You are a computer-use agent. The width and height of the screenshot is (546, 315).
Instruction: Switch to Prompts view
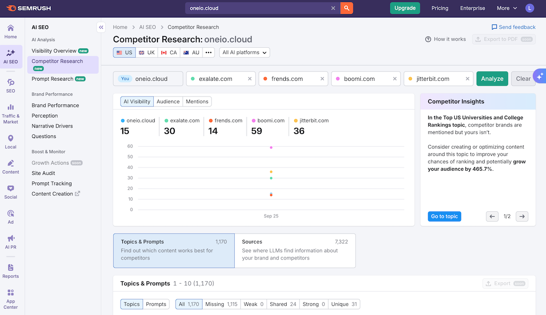click(156, 304)
